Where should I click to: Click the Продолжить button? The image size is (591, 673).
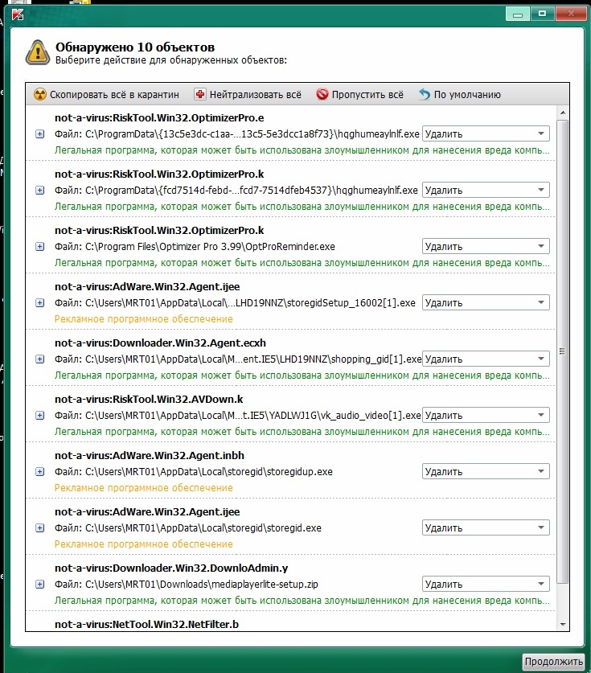click(x=554, y=662)
